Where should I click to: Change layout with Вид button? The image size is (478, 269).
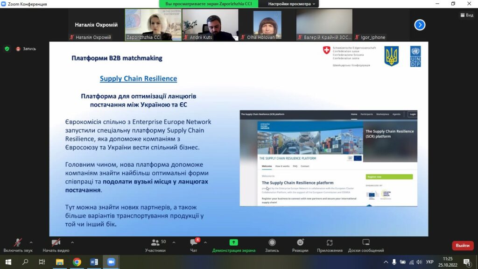pyautogui.click(x=467, y=15)
